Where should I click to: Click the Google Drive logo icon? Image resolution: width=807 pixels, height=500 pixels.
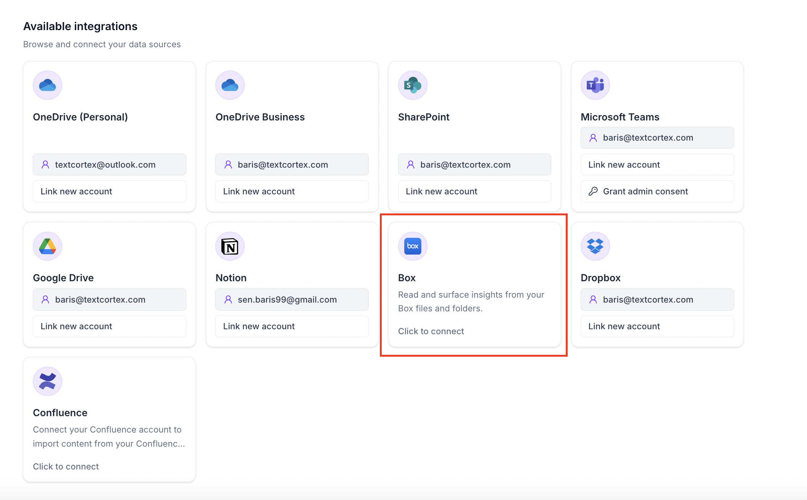(x=47, y=246)
